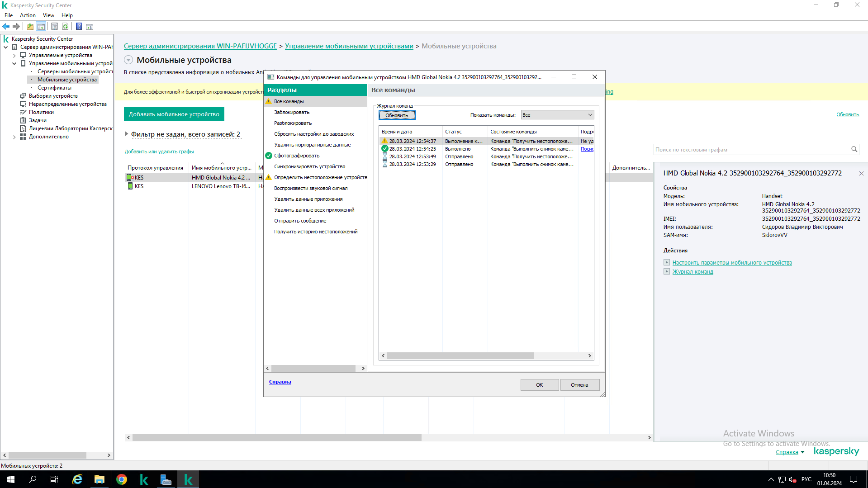Screen dimensions: 868x488
Task: Click OK in the commands dialog
Action: tap(540, 385)
